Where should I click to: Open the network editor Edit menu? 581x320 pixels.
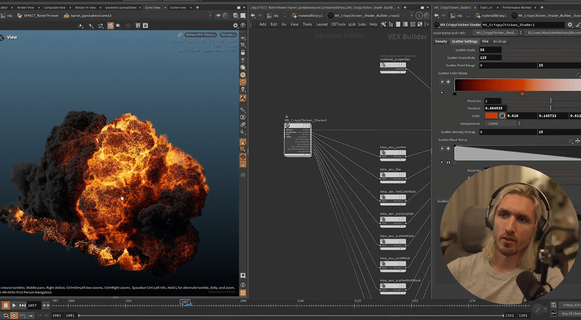coord(274,24)
